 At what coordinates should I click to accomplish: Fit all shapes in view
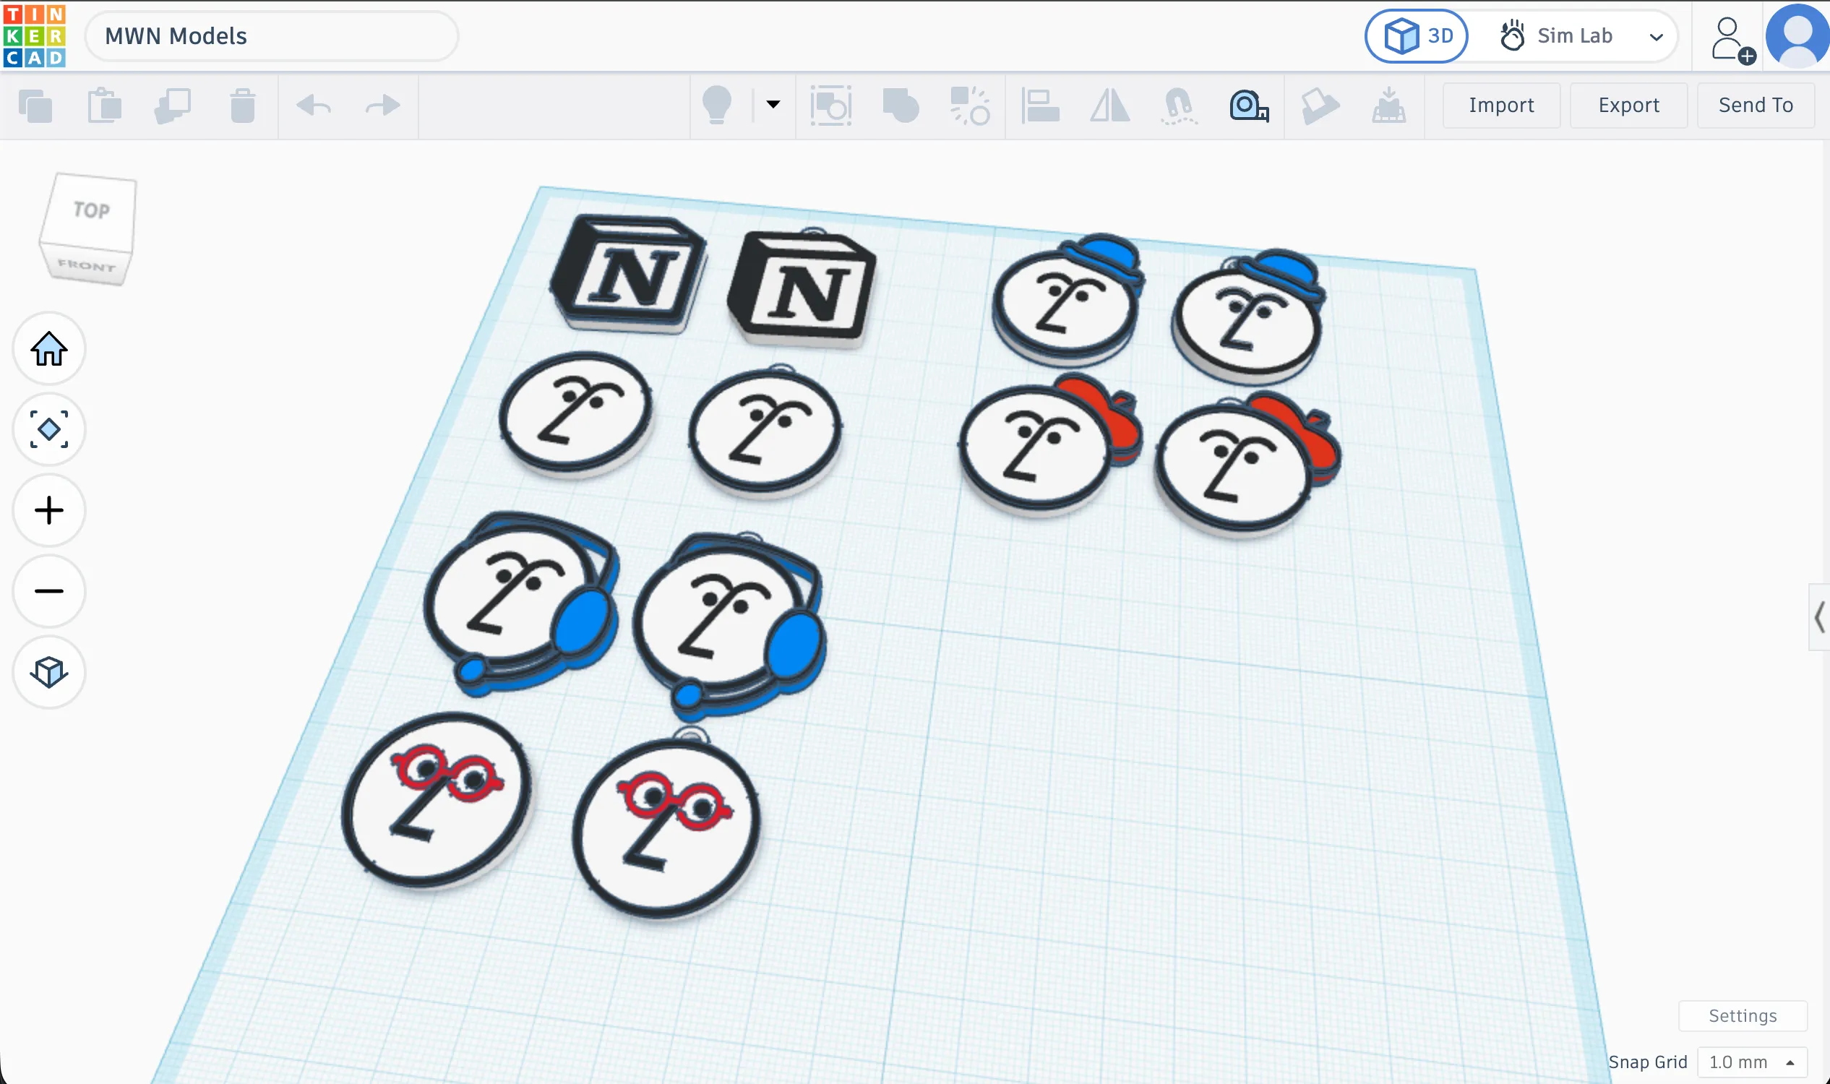coord(49,429)
